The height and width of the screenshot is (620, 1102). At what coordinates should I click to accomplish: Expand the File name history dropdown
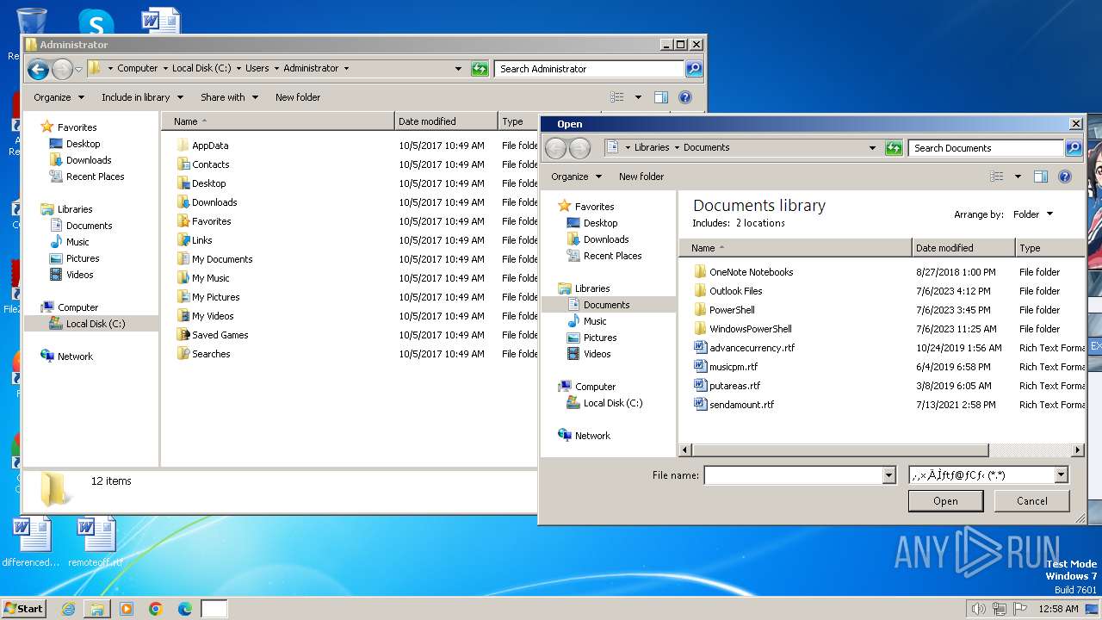pyautogui.click(x=888, y=475)
